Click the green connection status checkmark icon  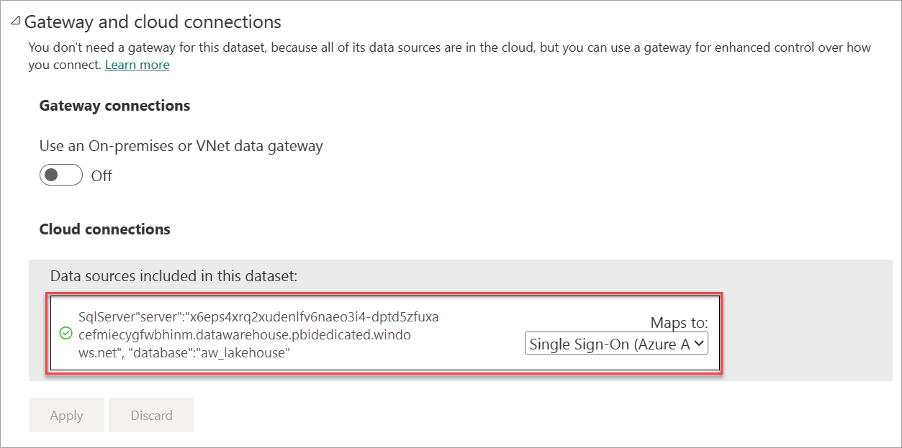pyautogui.click(x=66, y=333)
